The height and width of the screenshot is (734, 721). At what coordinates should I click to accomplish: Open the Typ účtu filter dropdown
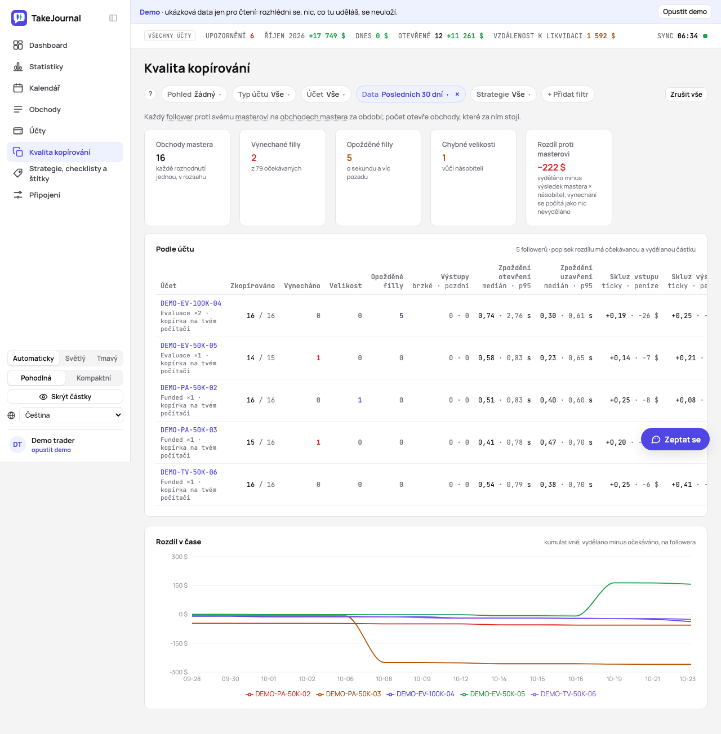click(x=264, y=94)
